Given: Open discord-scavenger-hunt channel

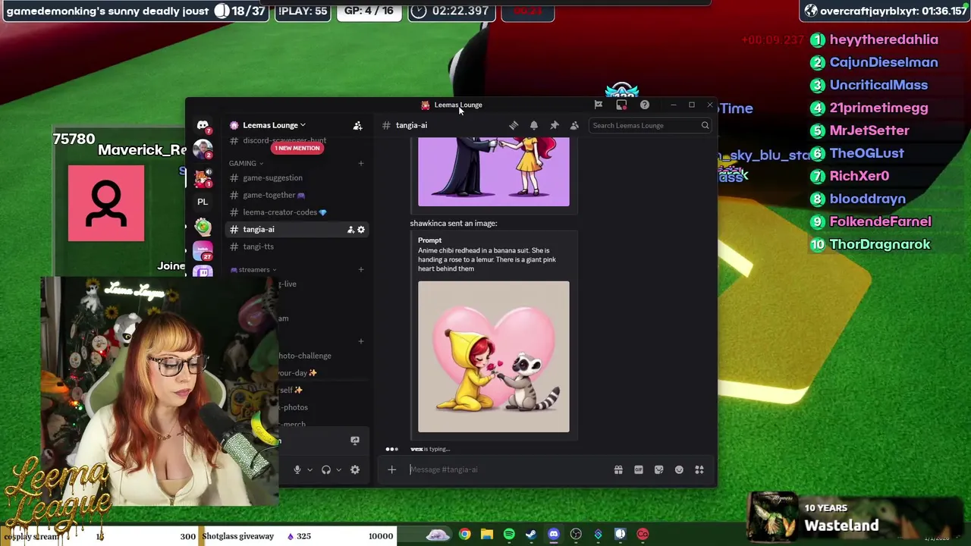Looking at the screenshot, I should (x=284, y=140).
